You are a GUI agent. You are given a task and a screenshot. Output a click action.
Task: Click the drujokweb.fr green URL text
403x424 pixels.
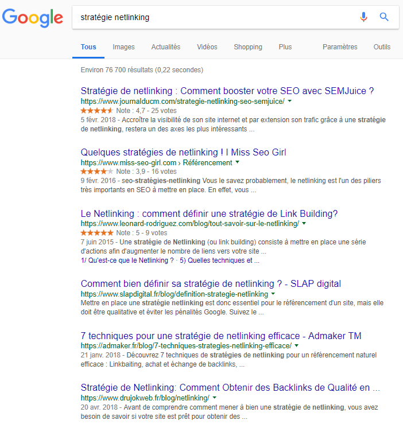point(145,398)
